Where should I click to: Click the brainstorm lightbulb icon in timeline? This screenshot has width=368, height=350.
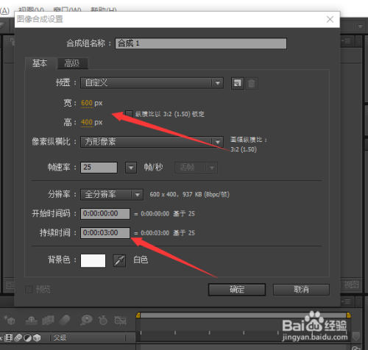[86, 320]
